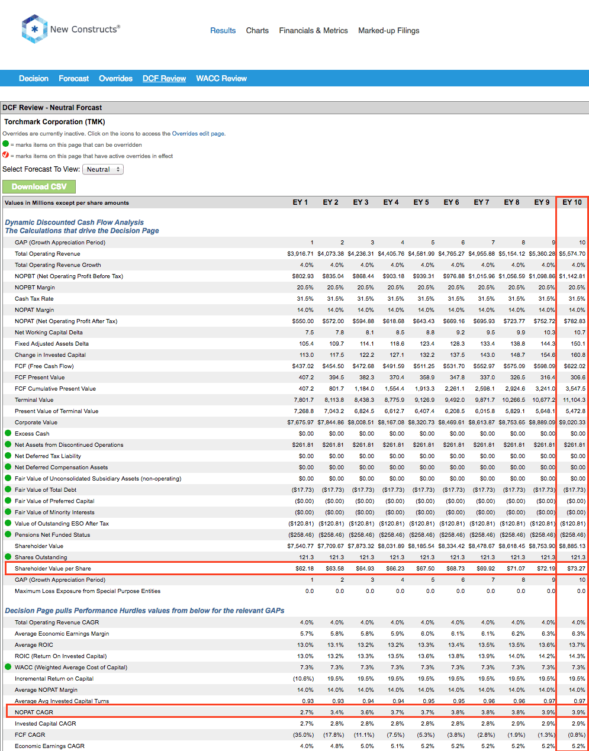Open Financials & Metrics menu

[314, 31]
